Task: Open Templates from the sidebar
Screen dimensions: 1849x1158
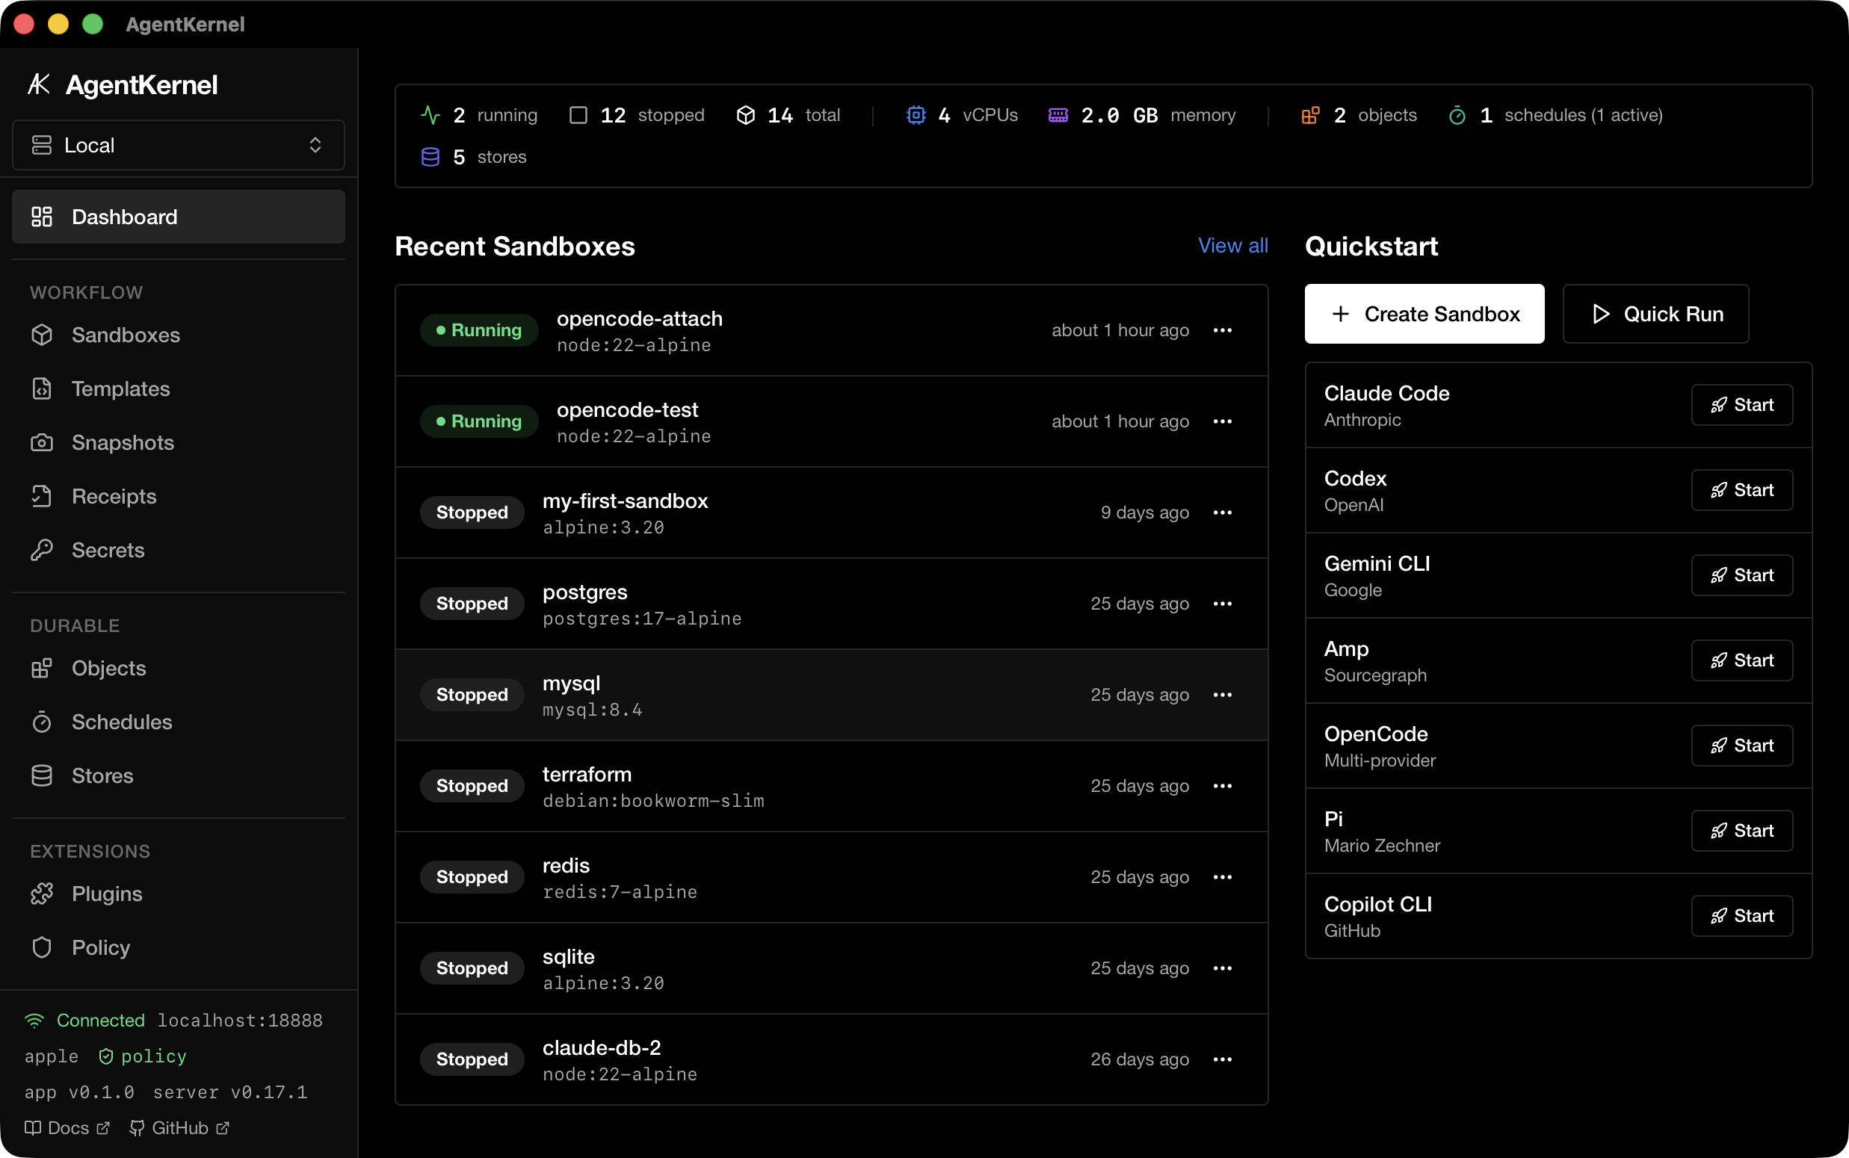Action: click(x=122, y=388)
